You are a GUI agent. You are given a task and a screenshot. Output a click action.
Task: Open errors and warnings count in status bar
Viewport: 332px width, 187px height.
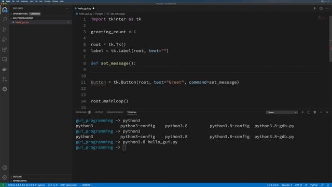click(x=52, y=185)
